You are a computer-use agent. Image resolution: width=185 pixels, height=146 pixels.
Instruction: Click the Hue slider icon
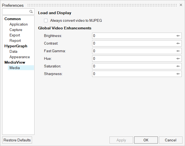point(178,59)
